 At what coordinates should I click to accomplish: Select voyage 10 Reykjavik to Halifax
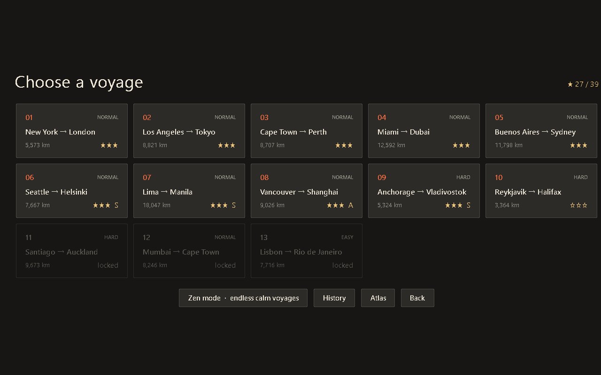541,191
